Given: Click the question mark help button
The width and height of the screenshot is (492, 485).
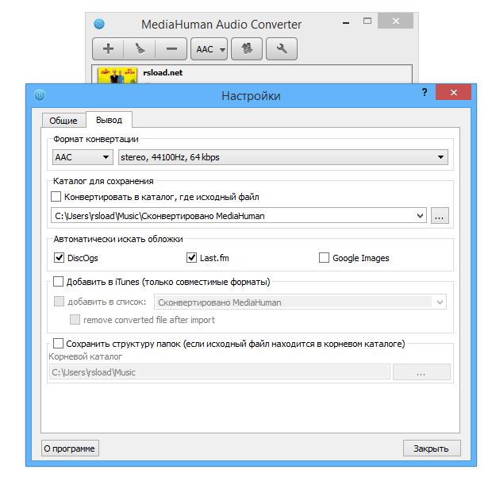Looking at the screenshot, I should pos(425,92).
